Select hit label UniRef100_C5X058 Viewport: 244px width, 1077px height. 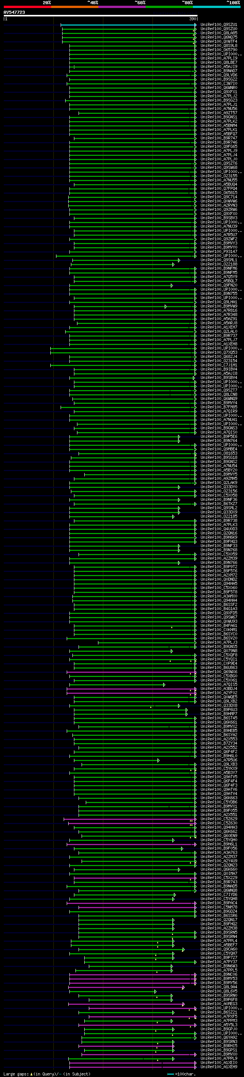click(219, 496)
